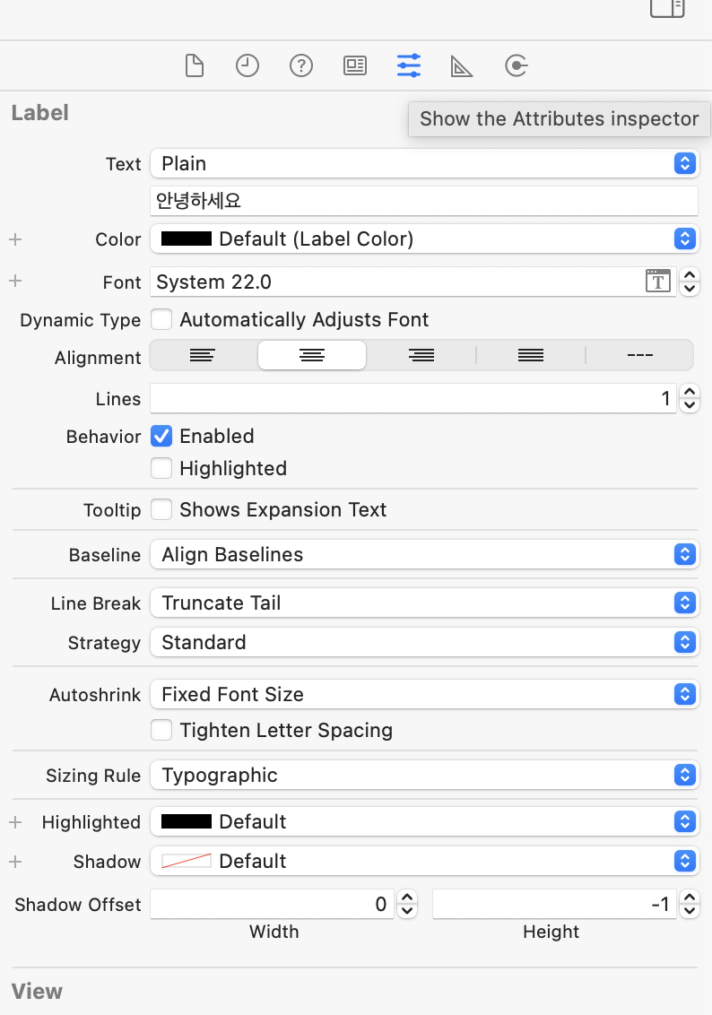Show the File inspector

click(195, 65)
